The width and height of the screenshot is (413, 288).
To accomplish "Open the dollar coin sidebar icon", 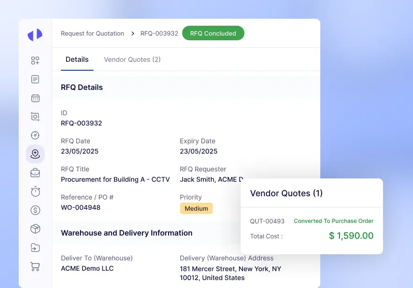I will (35, 210).
